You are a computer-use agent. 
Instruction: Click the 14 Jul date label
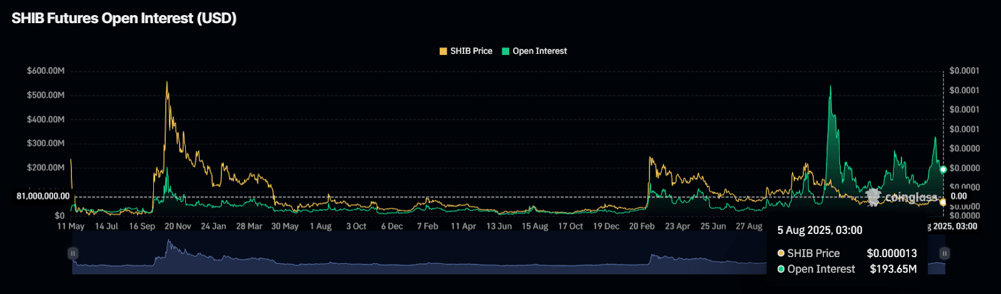coord(106,226)
